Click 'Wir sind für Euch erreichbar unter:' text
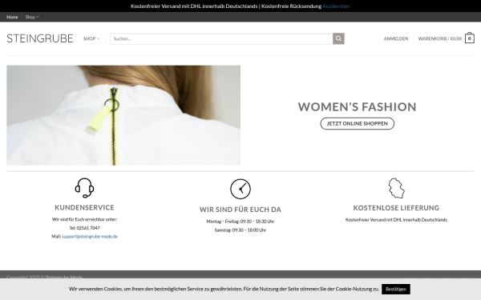 [x=84, y=219]
